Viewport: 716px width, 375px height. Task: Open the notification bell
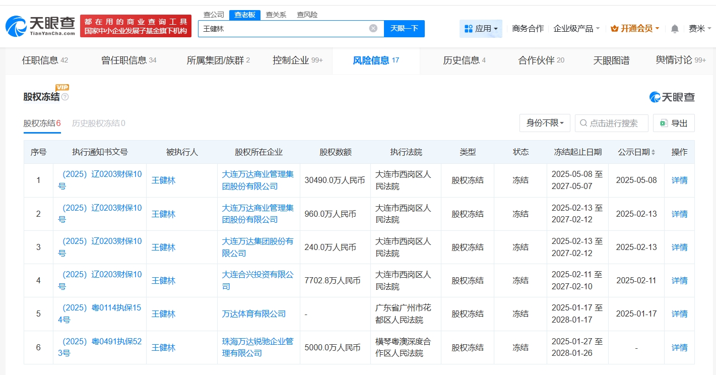(x=675, y=29)
